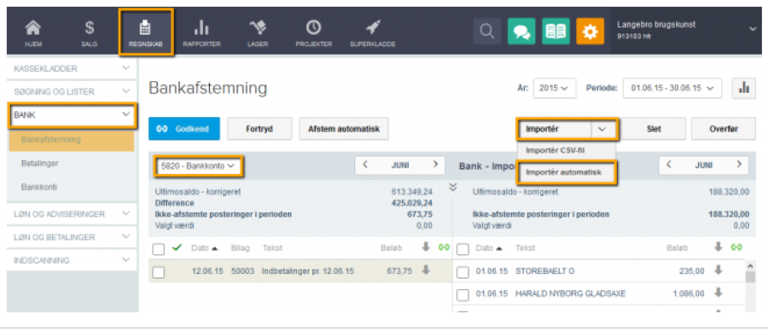This screenshot has height=330, width=768.
Task: Click the Fortryd button
Action: pyautogui.click(x=259, y=130)
